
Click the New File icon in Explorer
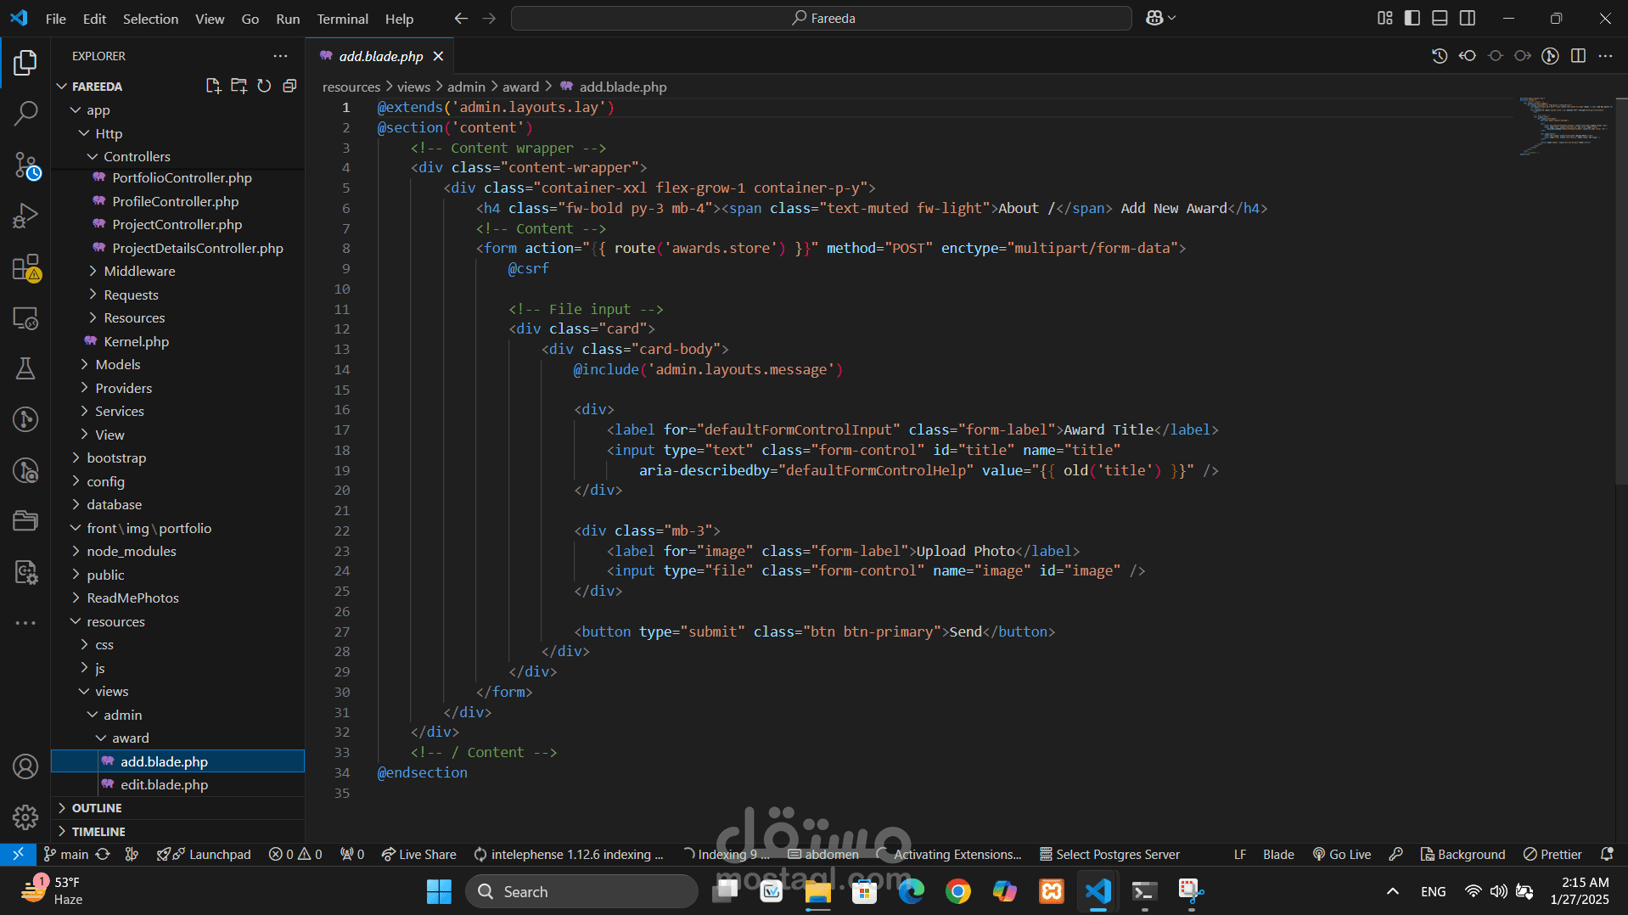point(213,86)
